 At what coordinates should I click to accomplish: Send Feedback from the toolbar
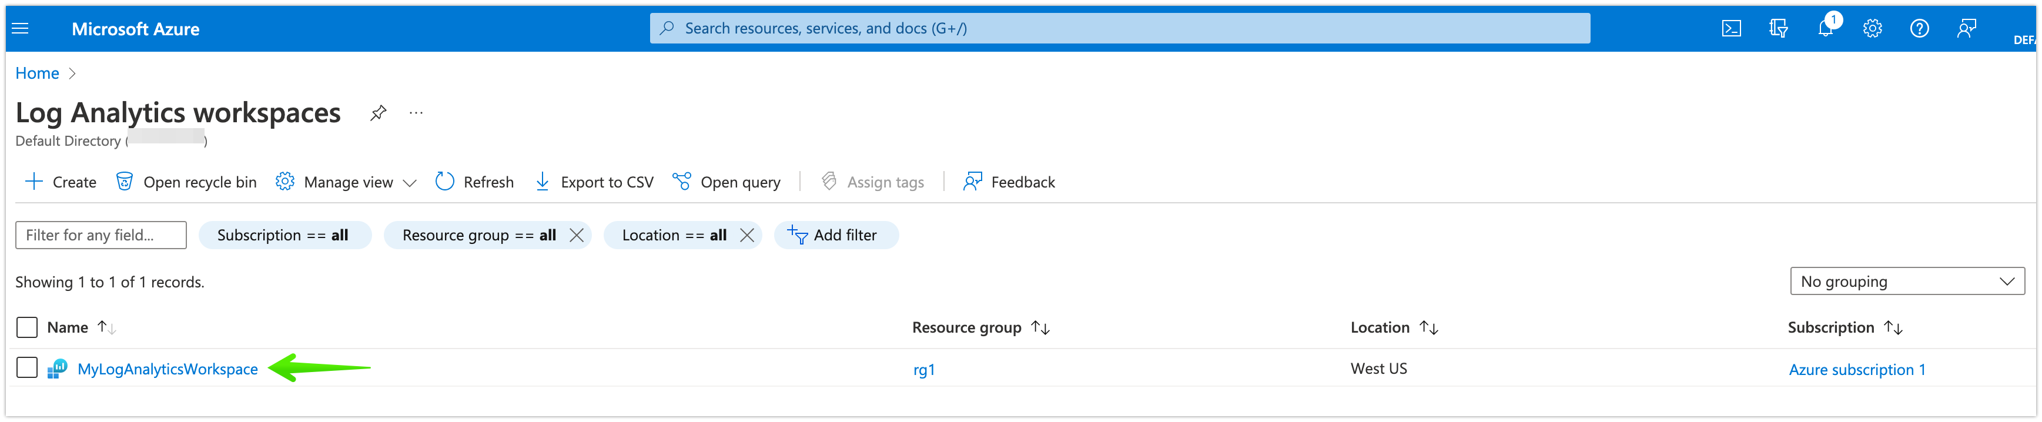coord(1008,182)
